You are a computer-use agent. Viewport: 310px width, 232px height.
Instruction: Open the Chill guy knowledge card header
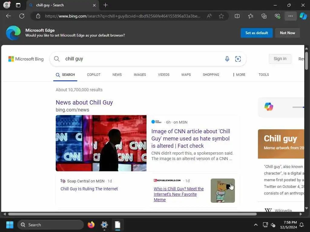click(281, 144)
